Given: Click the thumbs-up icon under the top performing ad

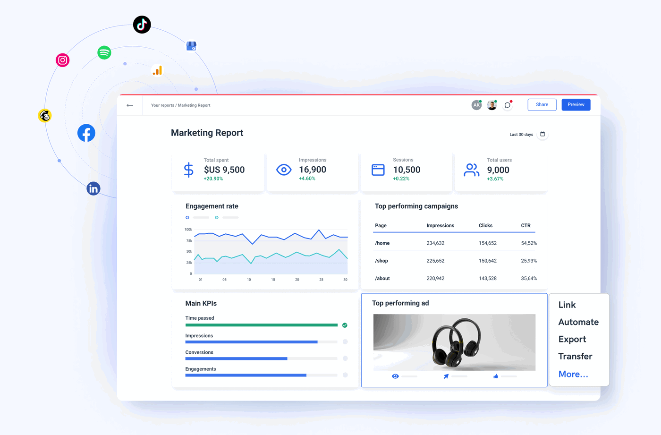Looking at the screenshot, I should click(x=495, y=376).
